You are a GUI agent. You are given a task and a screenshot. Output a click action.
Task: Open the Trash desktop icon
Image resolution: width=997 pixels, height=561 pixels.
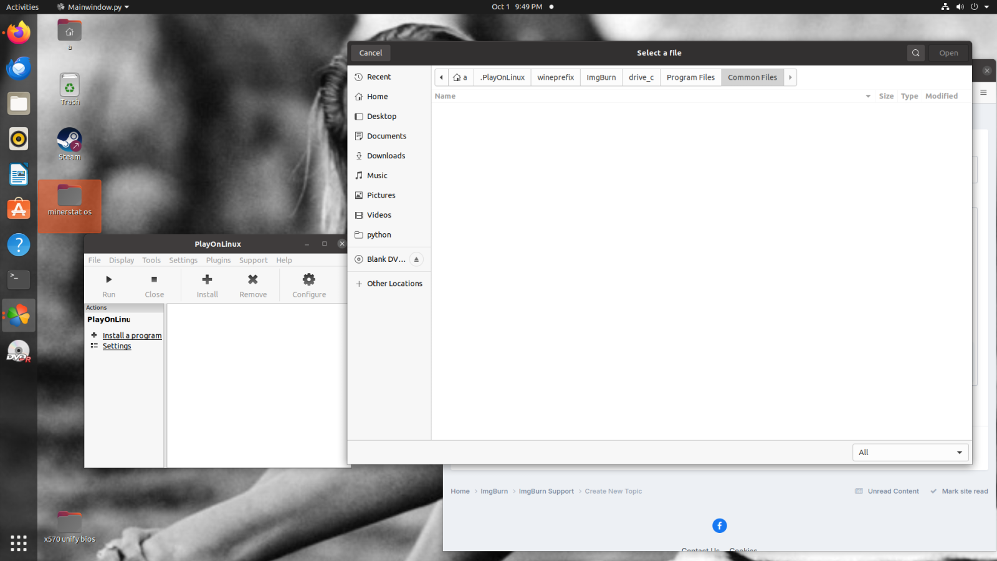pyautogui.click(x=70, y=89)
